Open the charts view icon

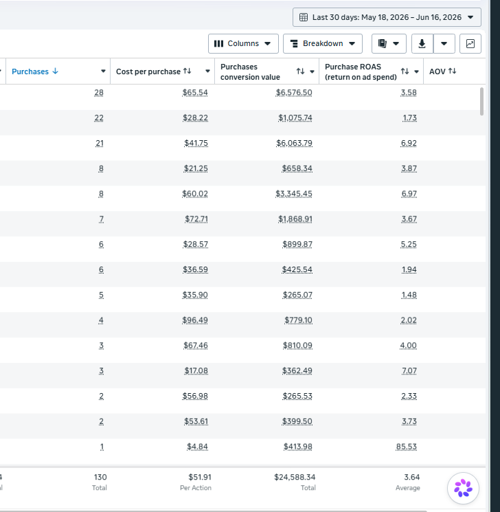pyautogui.click(x=470, y=43)
